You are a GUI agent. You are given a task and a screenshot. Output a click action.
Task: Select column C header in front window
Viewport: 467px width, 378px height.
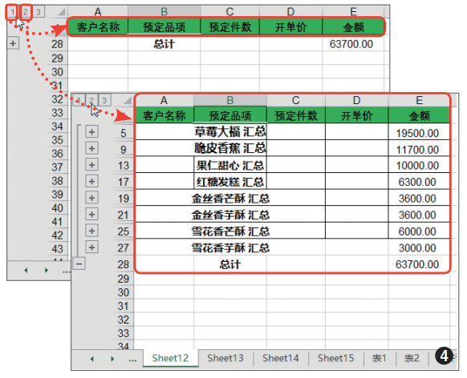296,100
